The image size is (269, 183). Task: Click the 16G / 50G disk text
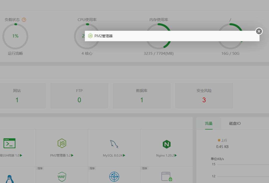pyautogui.click(x=230, y=53)
